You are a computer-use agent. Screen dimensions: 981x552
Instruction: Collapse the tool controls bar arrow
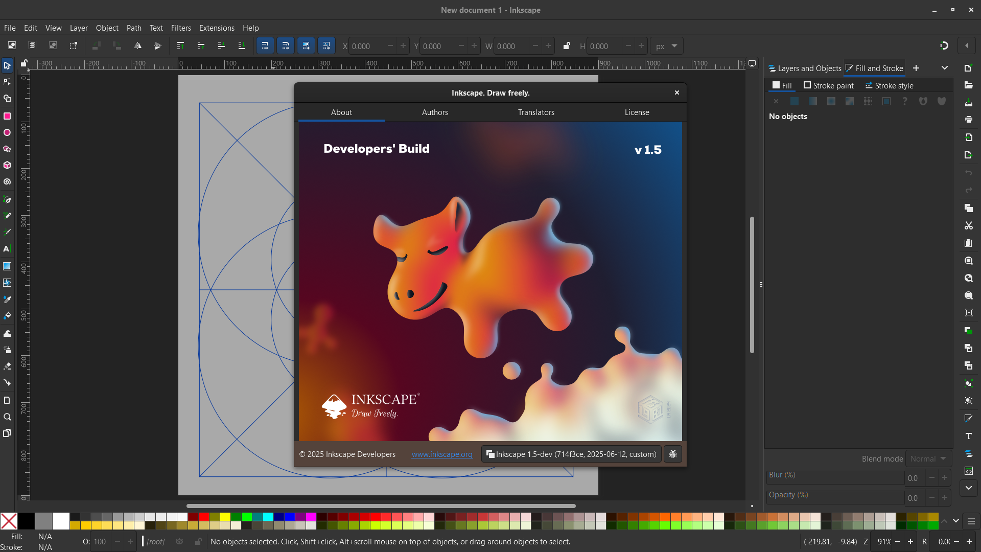pyautogui.click(x=967, y=46)
